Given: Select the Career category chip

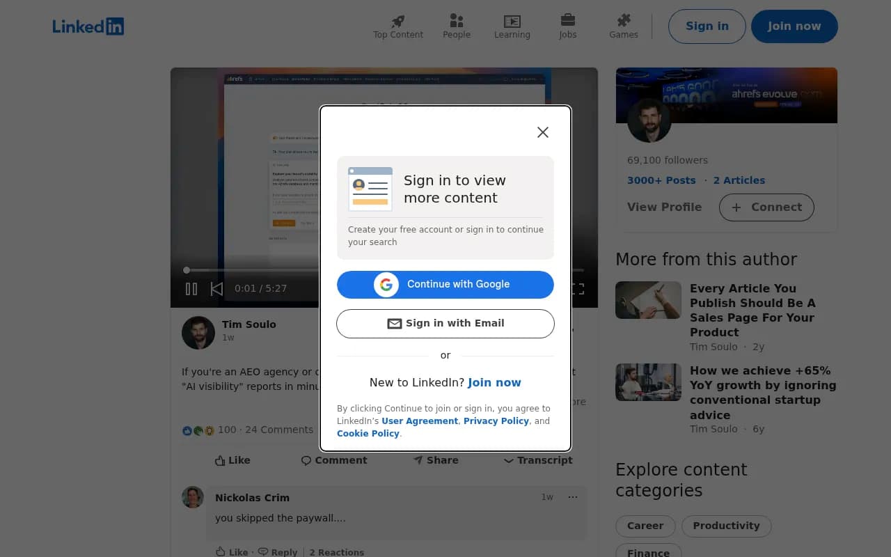Looking at the screenshot, I should (645, 526).
